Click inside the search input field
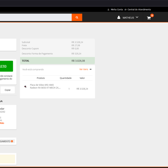Image resolution: width=168 pixels, height=168 pixels. 36,17
